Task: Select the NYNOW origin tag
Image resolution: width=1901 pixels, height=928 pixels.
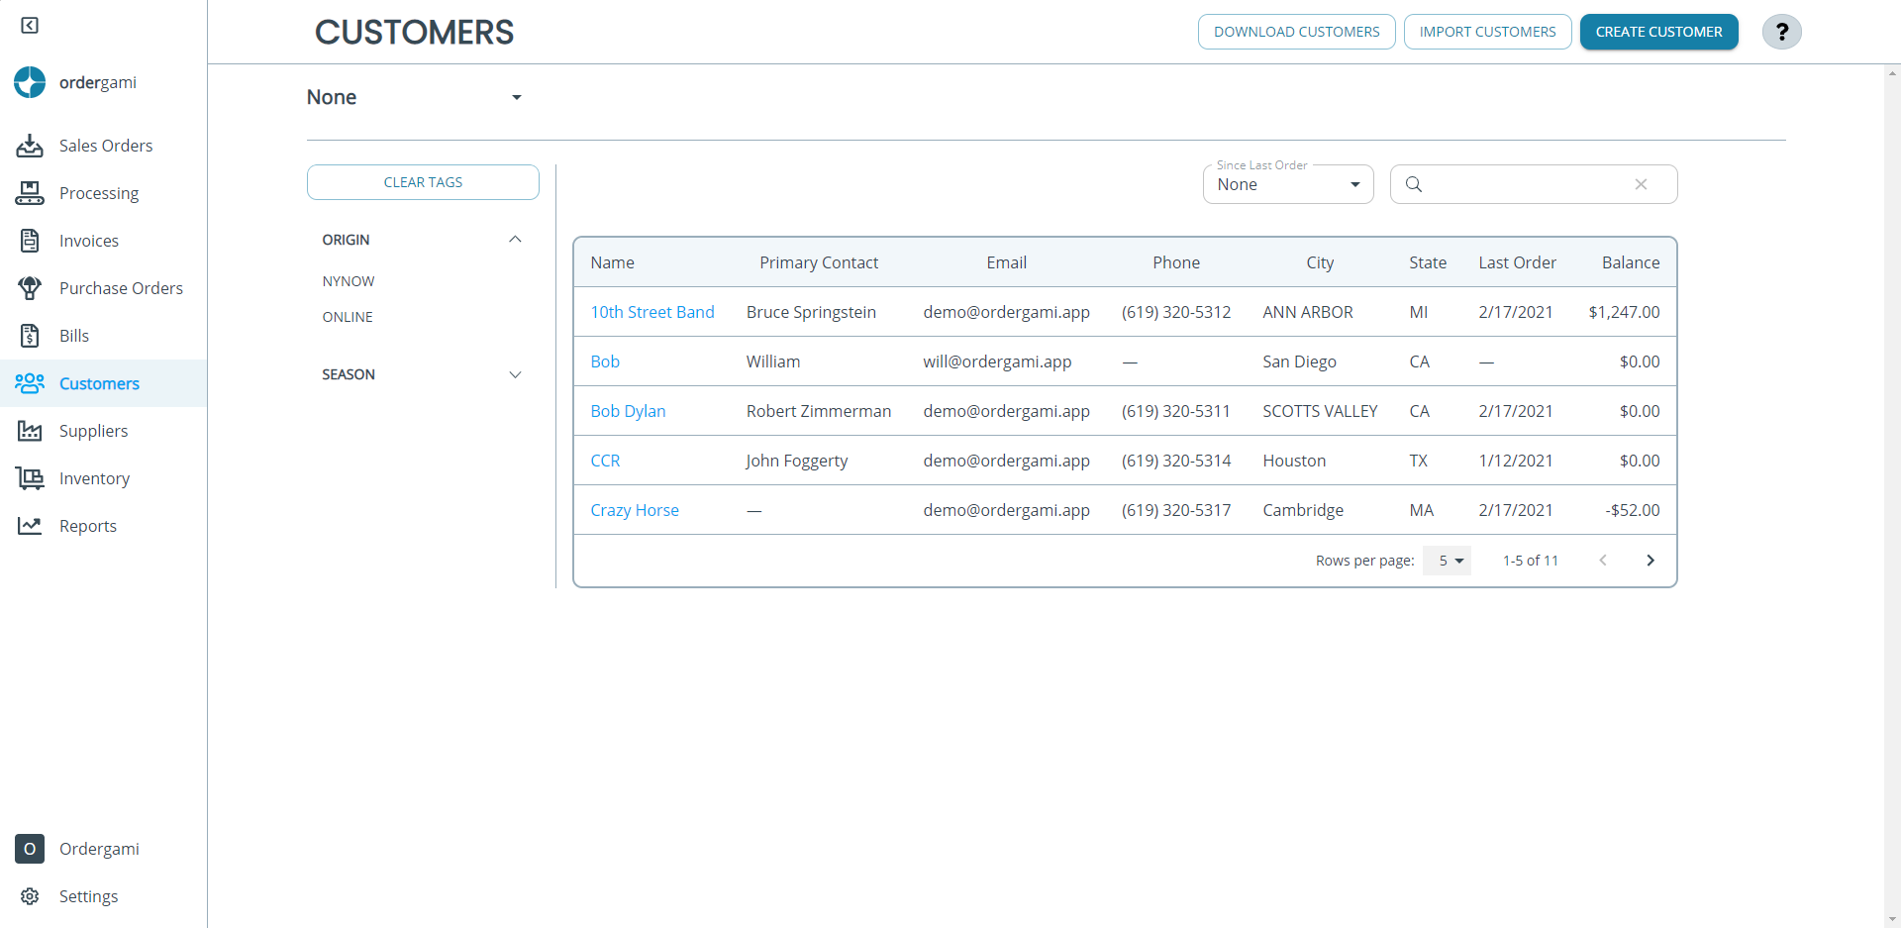Action: click(349, 281)
